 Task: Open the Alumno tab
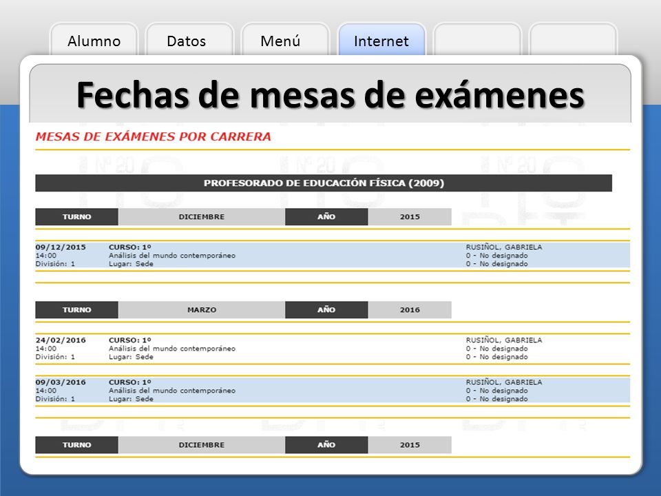pos(94,41)
